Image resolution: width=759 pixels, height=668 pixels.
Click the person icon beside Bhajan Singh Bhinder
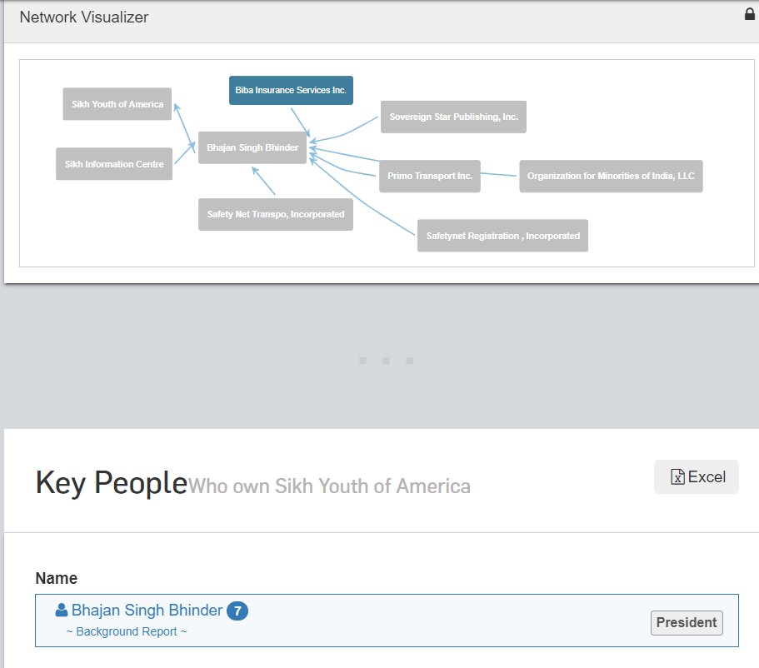(x=62, y=610)
